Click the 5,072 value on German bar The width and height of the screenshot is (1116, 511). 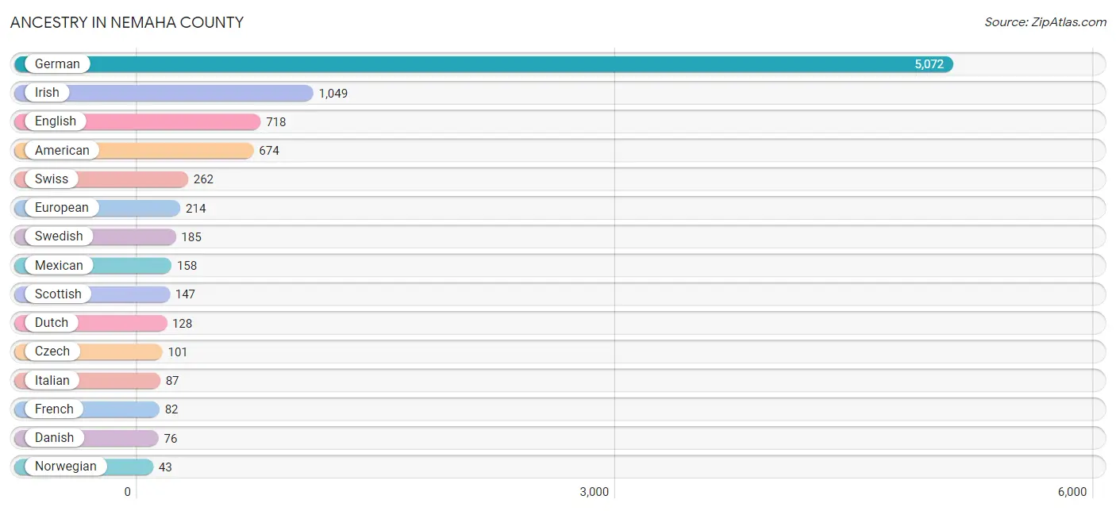(x=929, y=64)
